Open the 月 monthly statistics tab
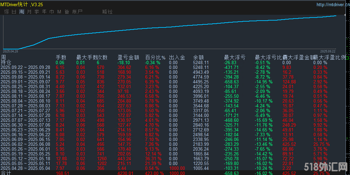This screenshot has width=350, height=175. 29,12
